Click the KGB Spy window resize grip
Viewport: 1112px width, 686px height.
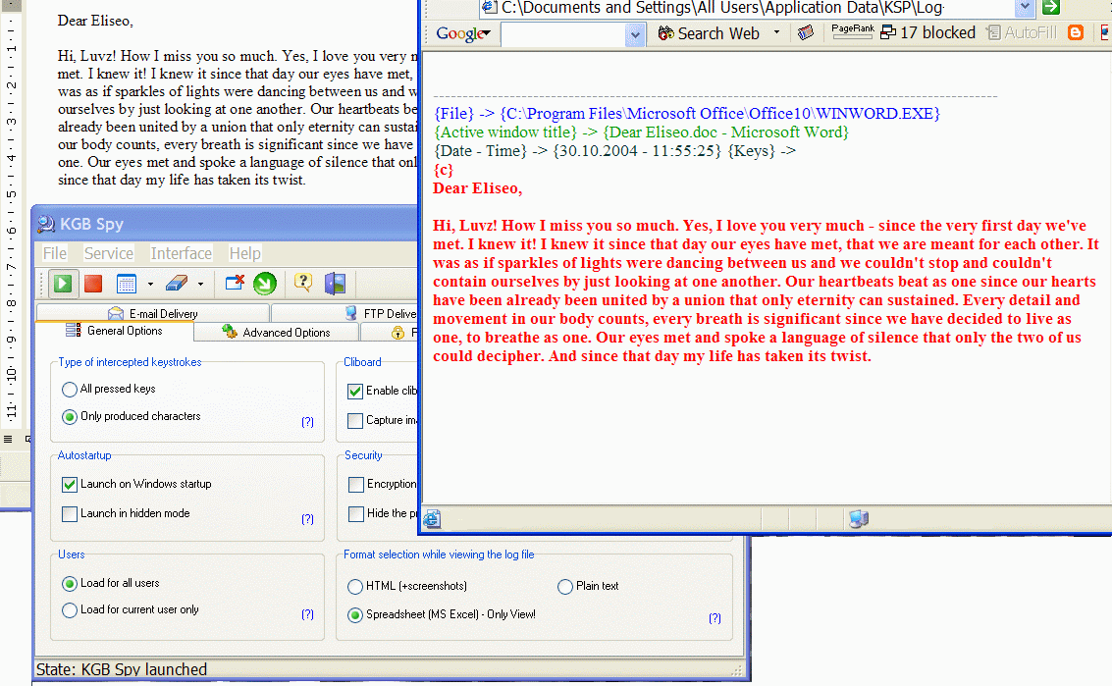[x=737, y=669]
